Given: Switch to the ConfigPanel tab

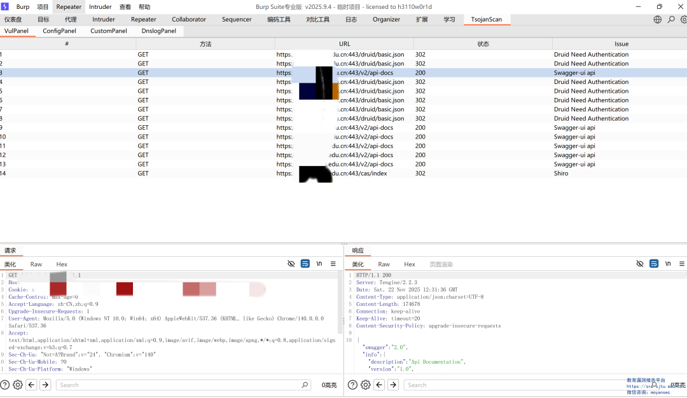Looking at the screenshot, I should coord(59,31).
